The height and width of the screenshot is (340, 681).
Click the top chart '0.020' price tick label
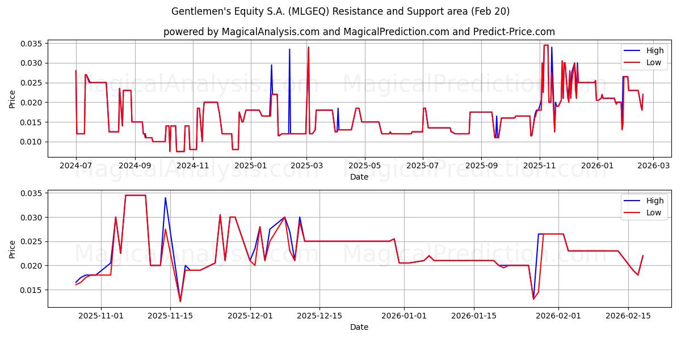coord(32,103)
